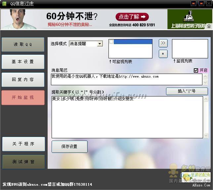Open the 关于程序 about page
The image size is (213, 190).
coord(23,144)
